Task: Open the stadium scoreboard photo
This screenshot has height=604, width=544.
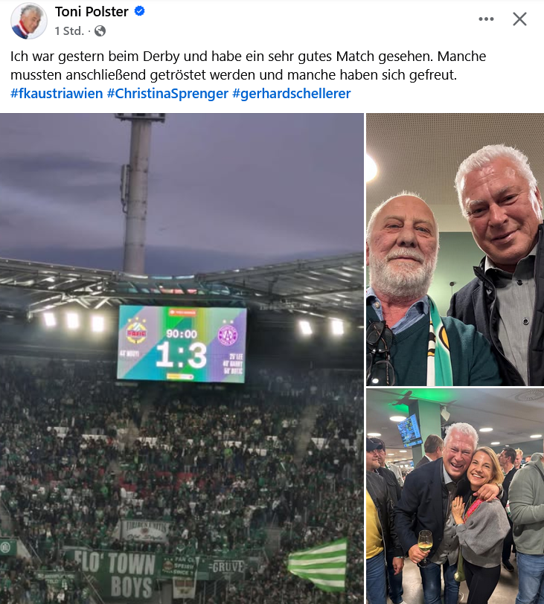Action: [x=182, y=359]
